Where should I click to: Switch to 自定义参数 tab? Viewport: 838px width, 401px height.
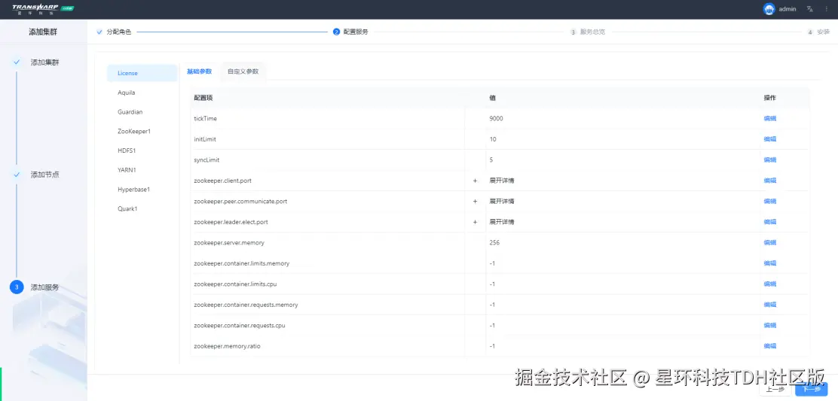(243, 71)
